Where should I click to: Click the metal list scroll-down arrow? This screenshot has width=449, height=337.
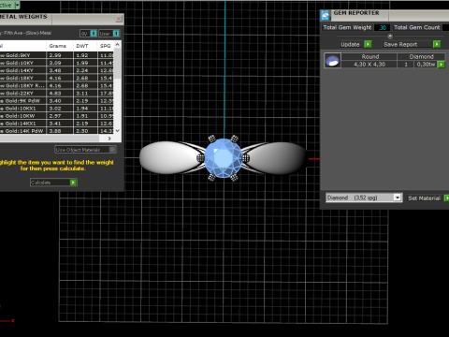118,131
